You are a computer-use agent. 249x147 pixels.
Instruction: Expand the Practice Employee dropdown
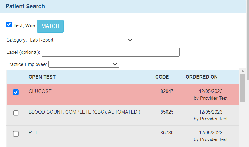click(x=83, y=64)
